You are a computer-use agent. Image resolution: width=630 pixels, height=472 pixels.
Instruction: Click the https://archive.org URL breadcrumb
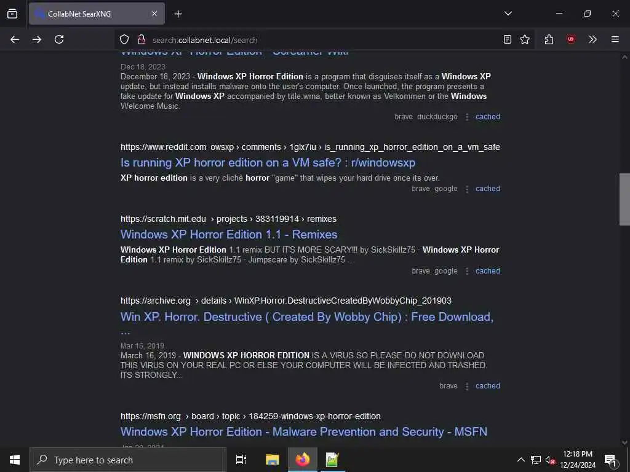pos(286,301)
